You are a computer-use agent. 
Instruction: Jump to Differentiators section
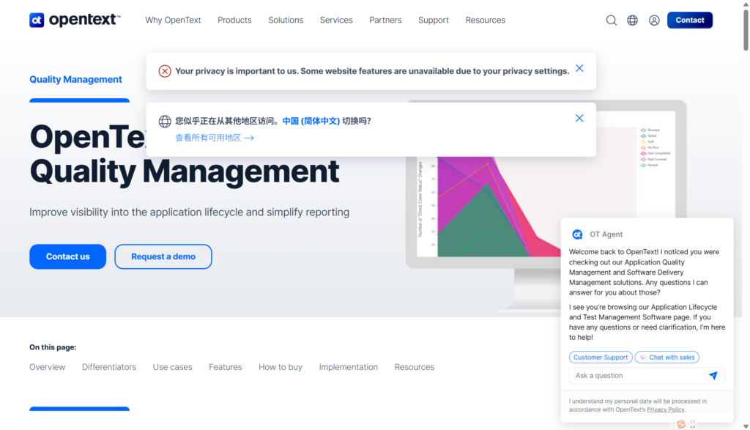pyautogui.click(x=109, y=367)
